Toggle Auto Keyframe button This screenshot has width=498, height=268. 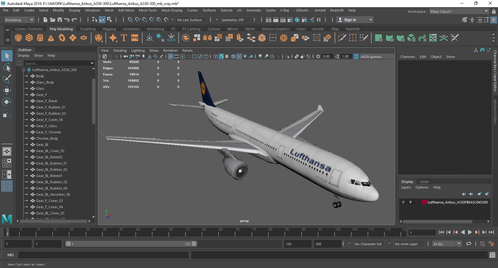tap(482, 244)
